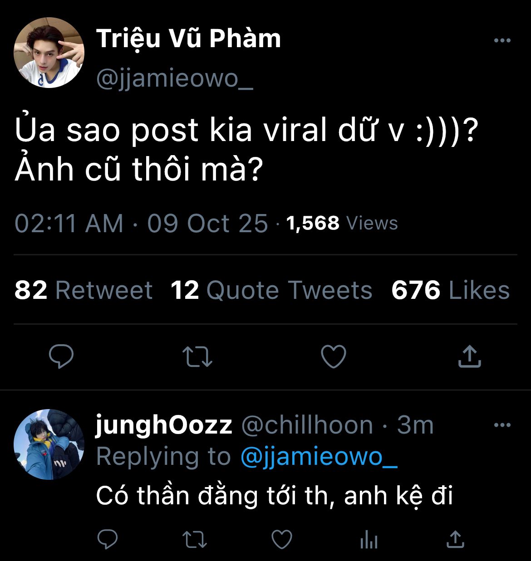Share the main tweet
The width and height of the screenshot is (531, 561).
[469, 356]
